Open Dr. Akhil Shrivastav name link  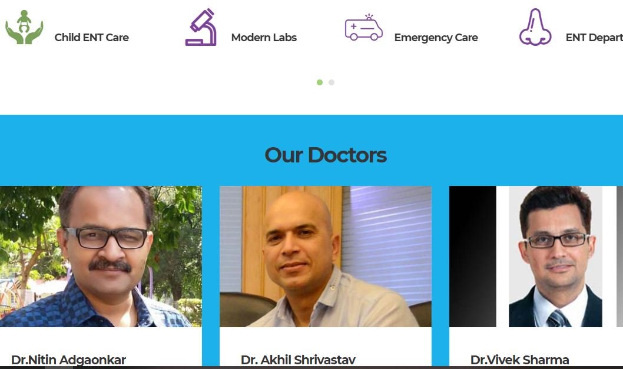pyautogui.click(x=298, y=360)
